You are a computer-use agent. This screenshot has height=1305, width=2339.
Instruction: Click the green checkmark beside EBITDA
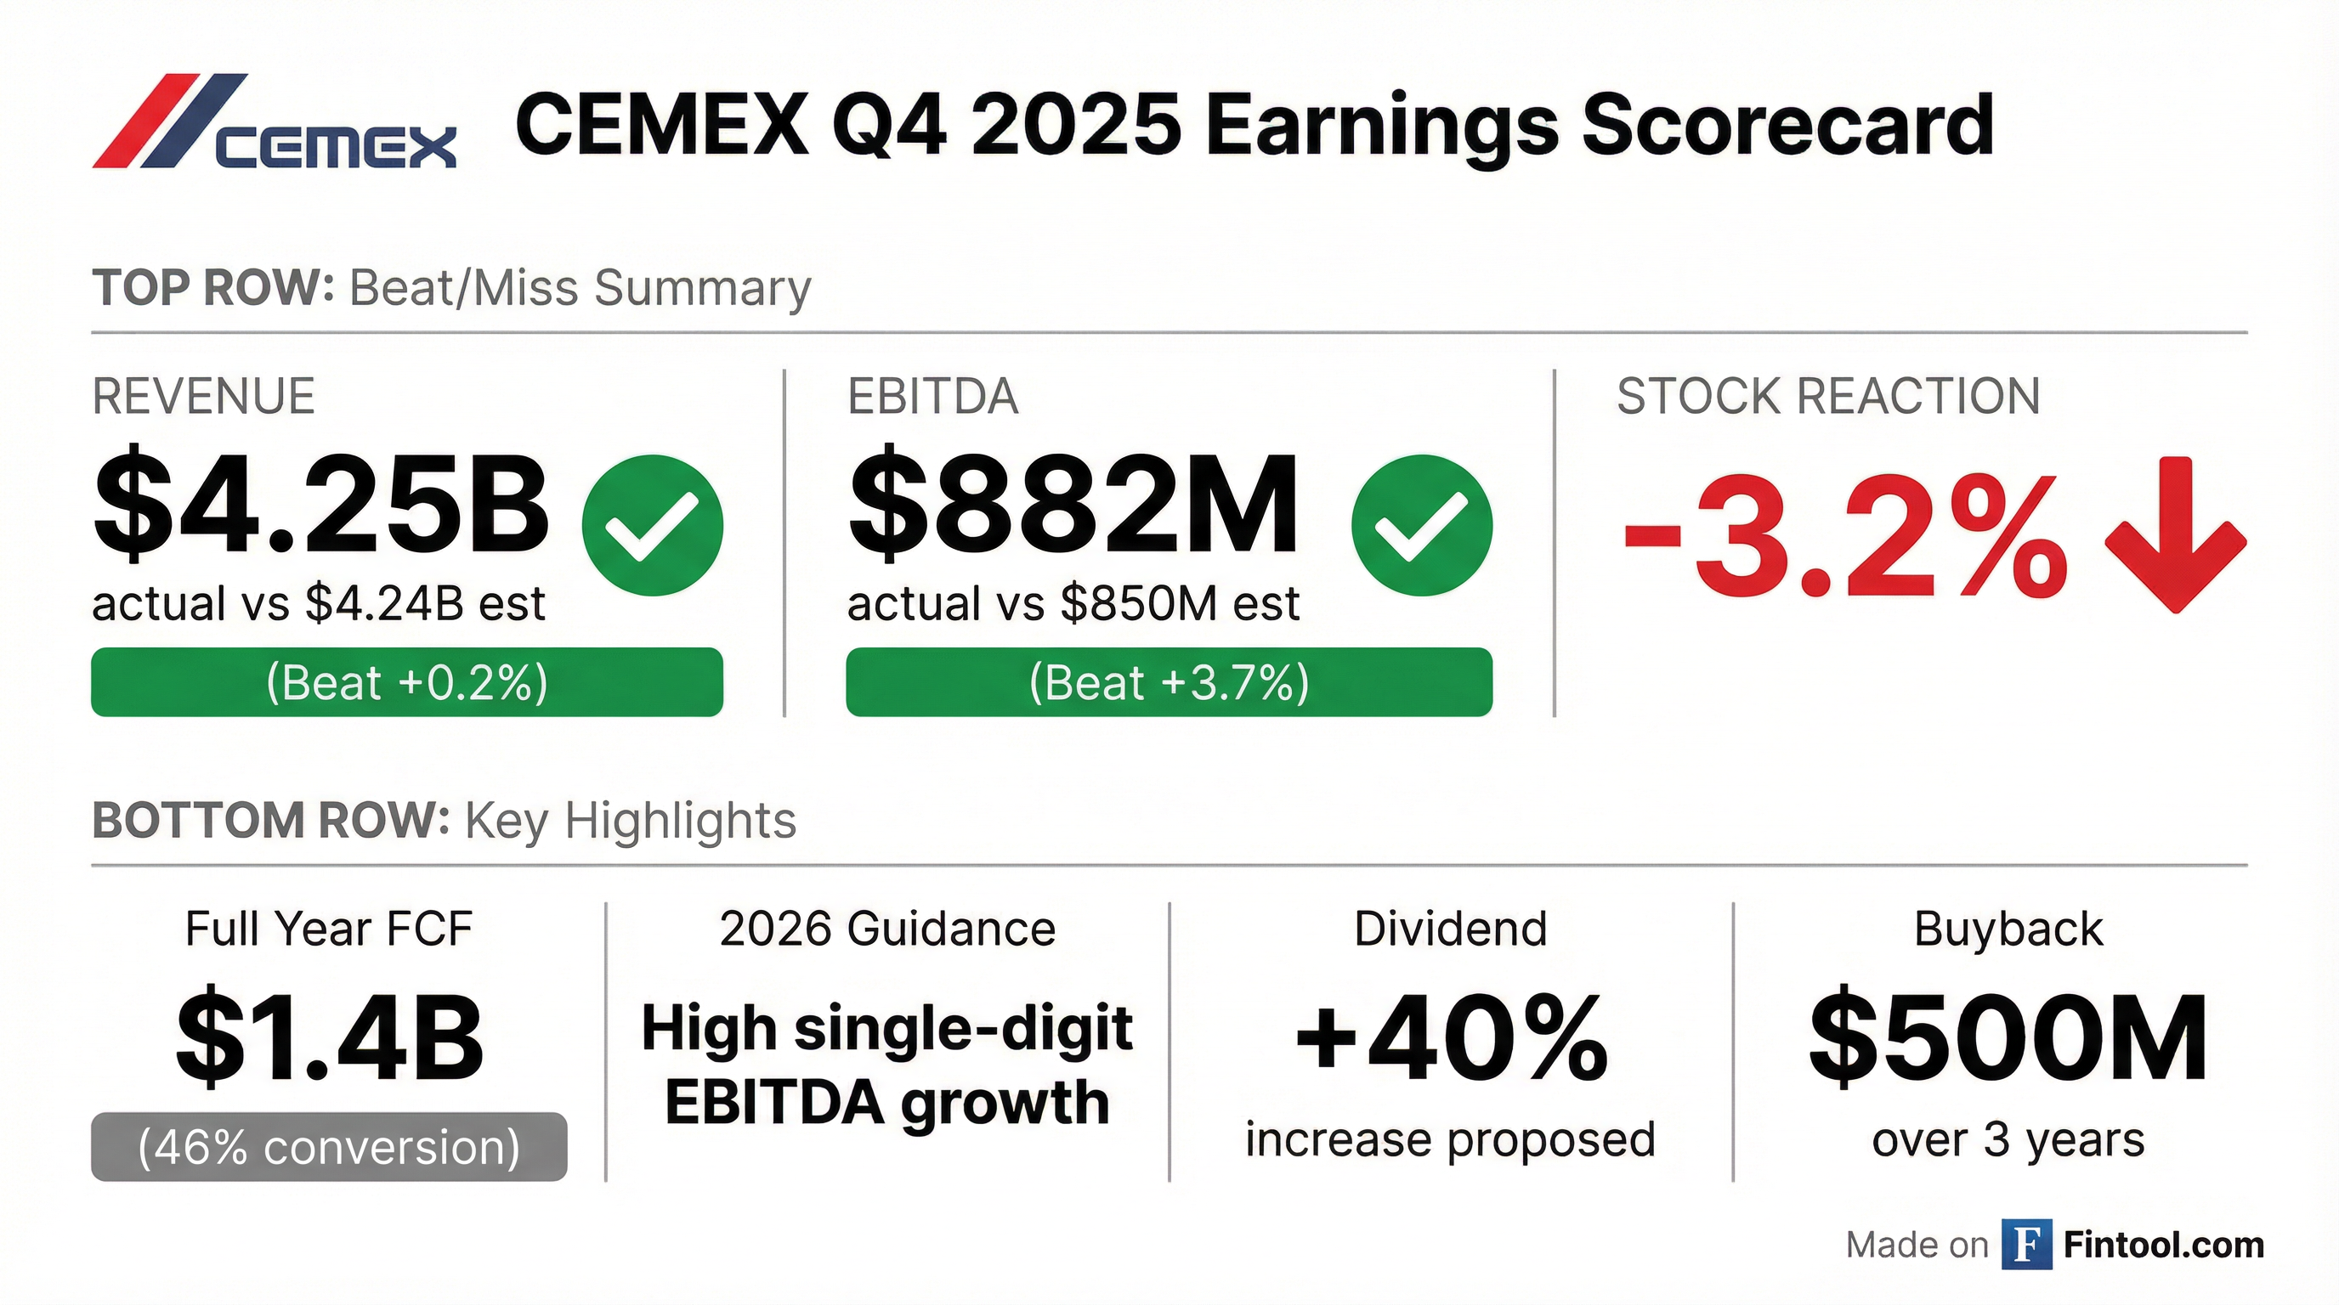point(1421,525)
